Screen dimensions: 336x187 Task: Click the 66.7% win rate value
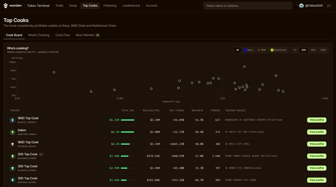click(199, 180)
